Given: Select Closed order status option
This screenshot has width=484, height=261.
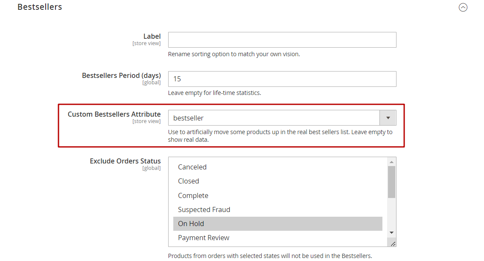Looking at the screenshot, I should tap(277, 181).
